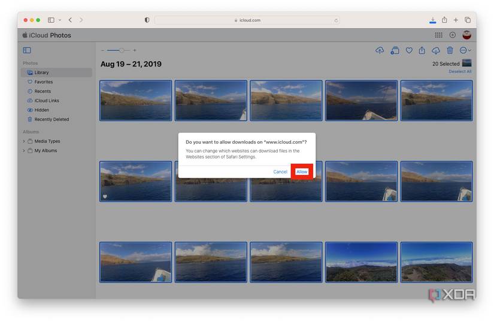Click the Deselect All link
The height and width of the screenshot is (322, 494).
[x=460, y=71]
